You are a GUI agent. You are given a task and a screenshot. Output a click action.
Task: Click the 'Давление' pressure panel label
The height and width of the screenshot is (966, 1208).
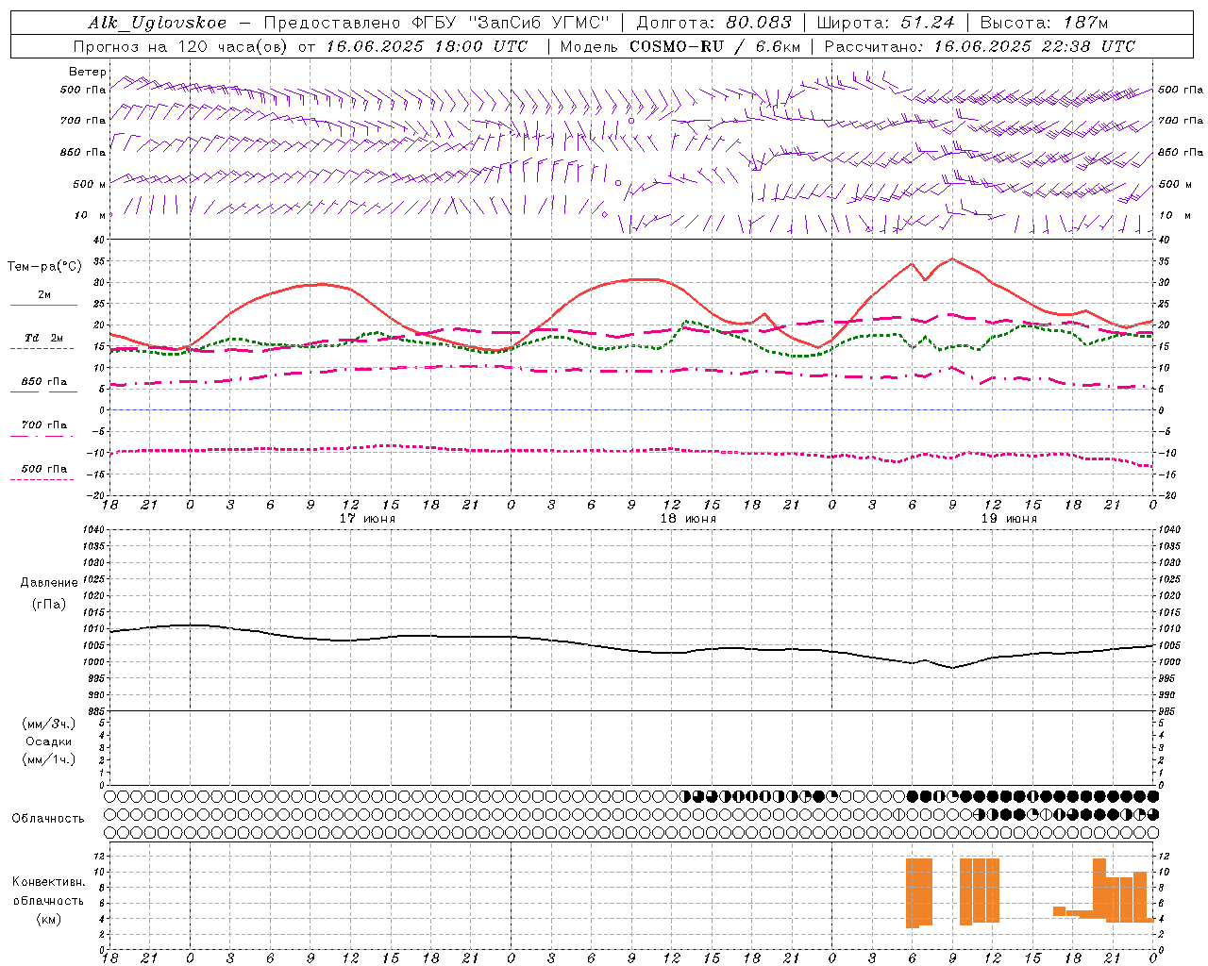(49, 583)
